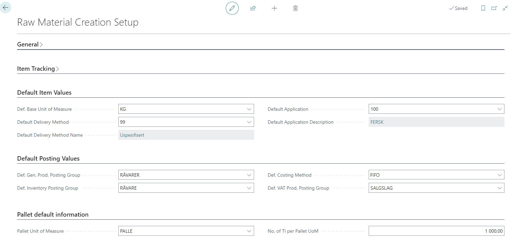Click the No. of TI per Pallet field

(436, 231)
